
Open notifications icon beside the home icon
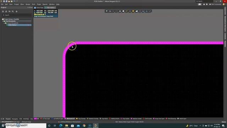point(200,4)
